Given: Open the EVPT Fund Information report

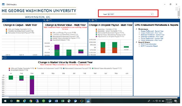Looking at the screenshot, I should coord(148,44).
